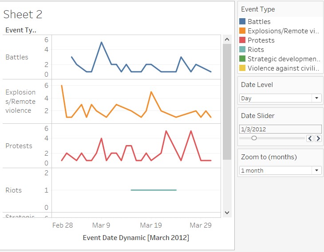Click the Violence against civilians yellow swatch
Screen dimensions: 324x252
(x=242, y=68)
